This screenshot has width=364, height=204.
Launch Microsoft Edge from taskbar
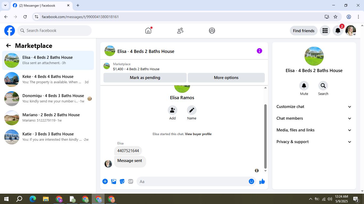(33, 199)
